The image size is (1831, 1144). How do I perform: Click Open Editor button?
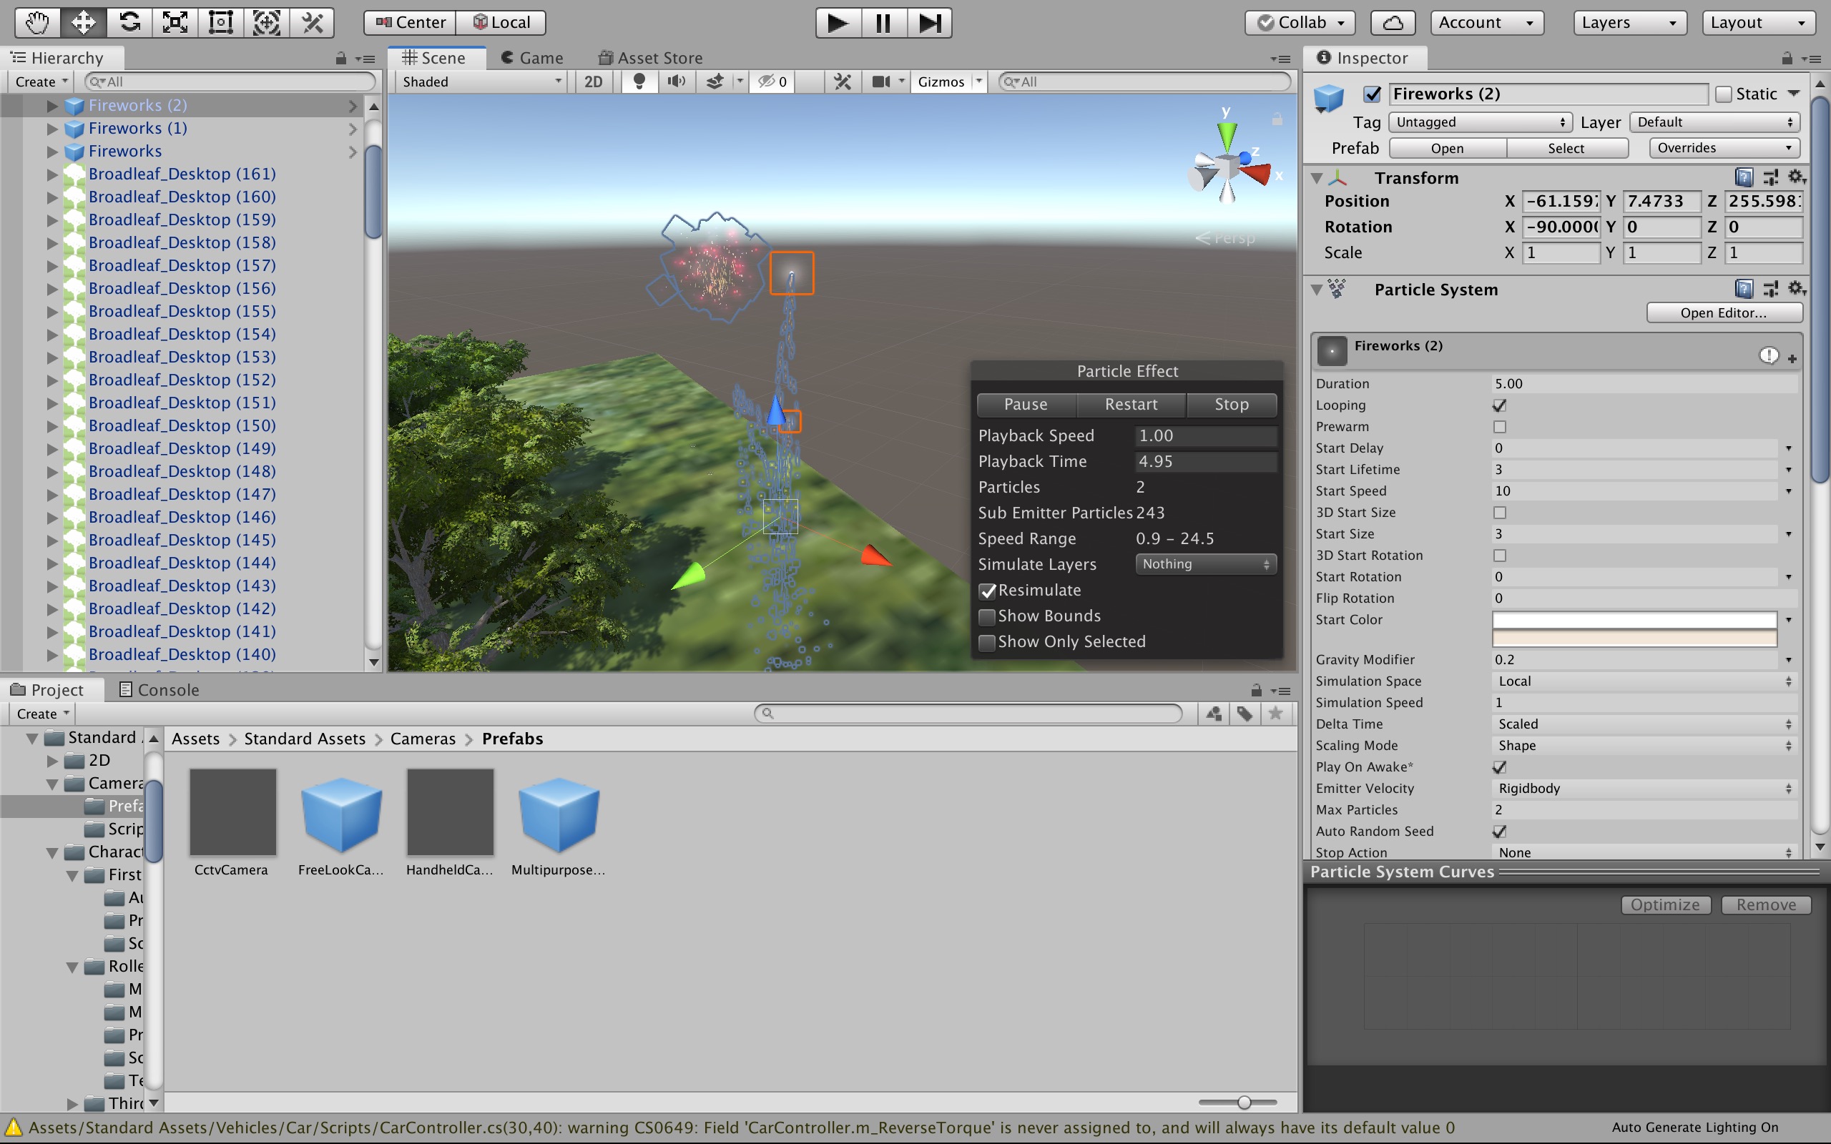tap(1724, 312)
